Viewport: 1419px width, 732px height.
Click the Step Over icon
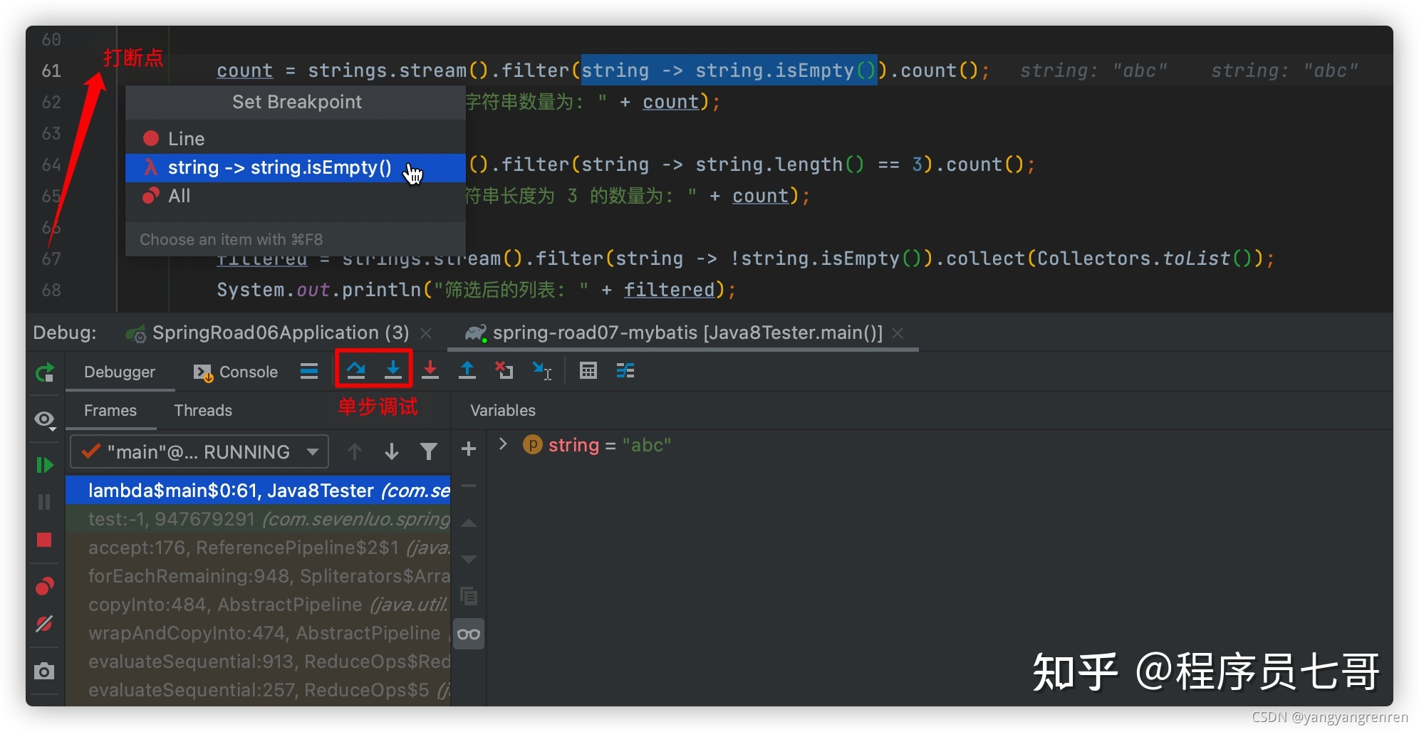(355, 370)
